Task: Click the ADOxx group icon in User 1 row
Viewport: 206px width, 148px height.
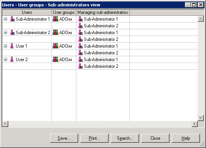Action: click(x=55, y=46)
